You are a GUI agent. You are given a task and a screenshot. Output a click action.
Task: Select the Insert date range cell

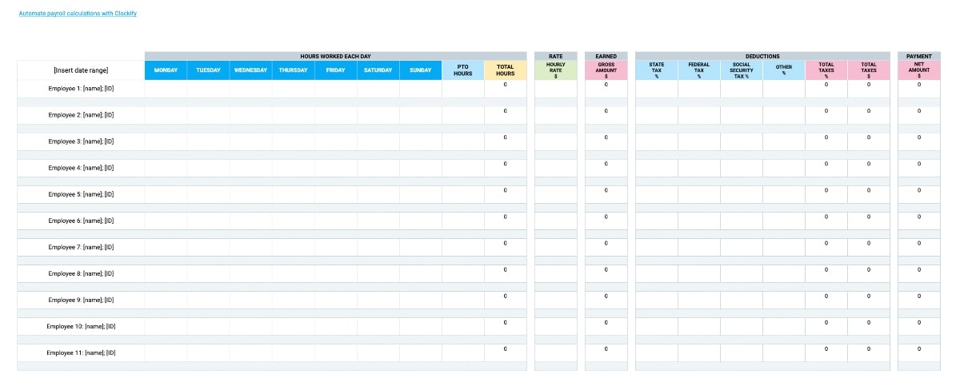[81, 70]
